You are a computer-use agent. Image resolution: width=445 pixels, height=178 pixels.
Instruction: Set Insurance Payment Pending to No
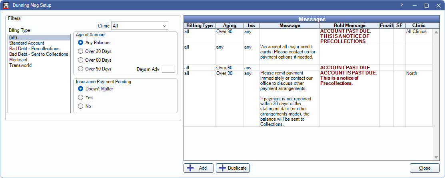click(81, 106)
